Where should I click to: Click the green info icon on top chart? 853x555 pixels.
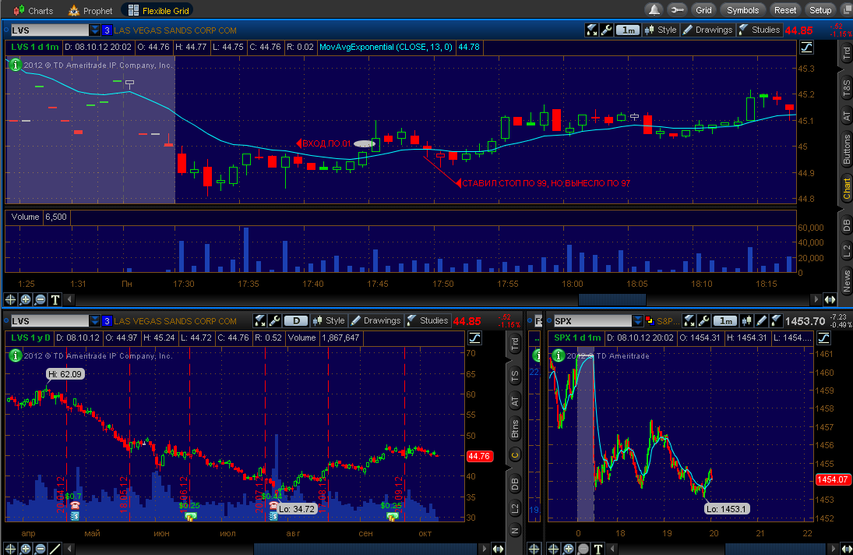(16, 65)
